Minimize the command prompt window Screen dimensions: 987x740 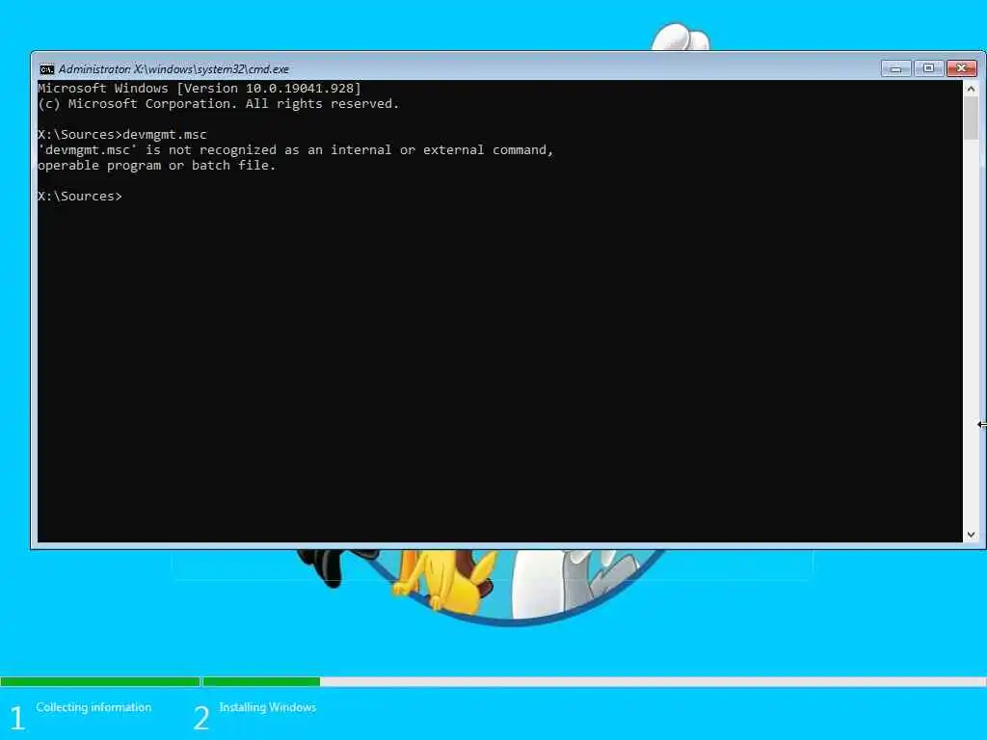895,68
